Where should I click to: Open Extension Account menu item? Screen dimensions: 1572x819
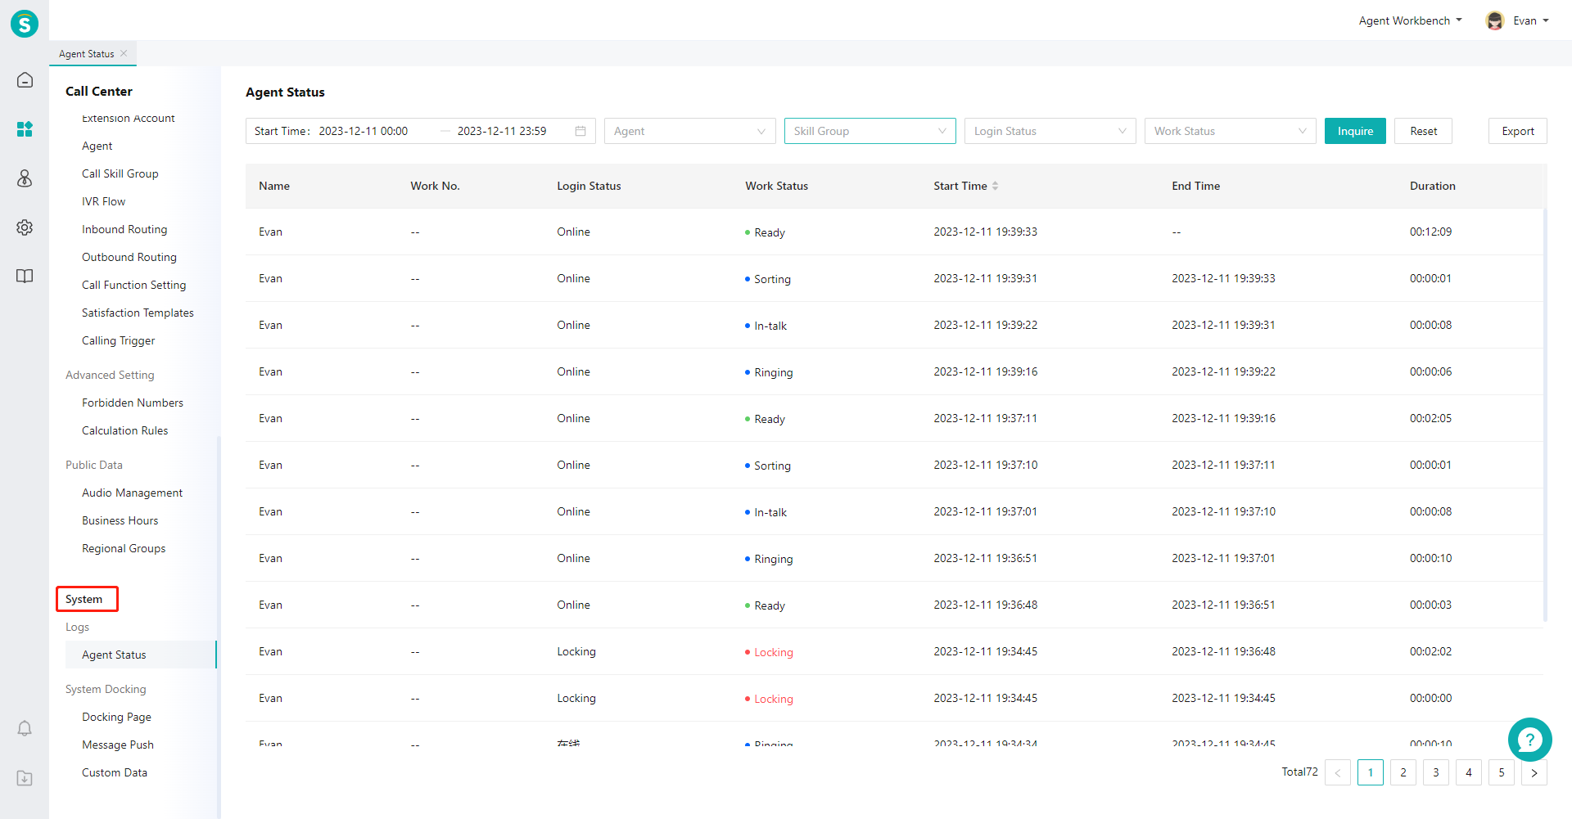pyautogui.click(x=128, y=118)
